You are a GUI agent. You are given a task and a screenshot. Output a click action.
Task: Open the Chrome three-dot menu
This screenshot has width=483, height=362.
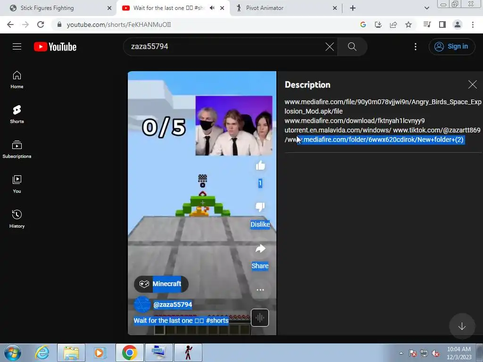point(473,25)
